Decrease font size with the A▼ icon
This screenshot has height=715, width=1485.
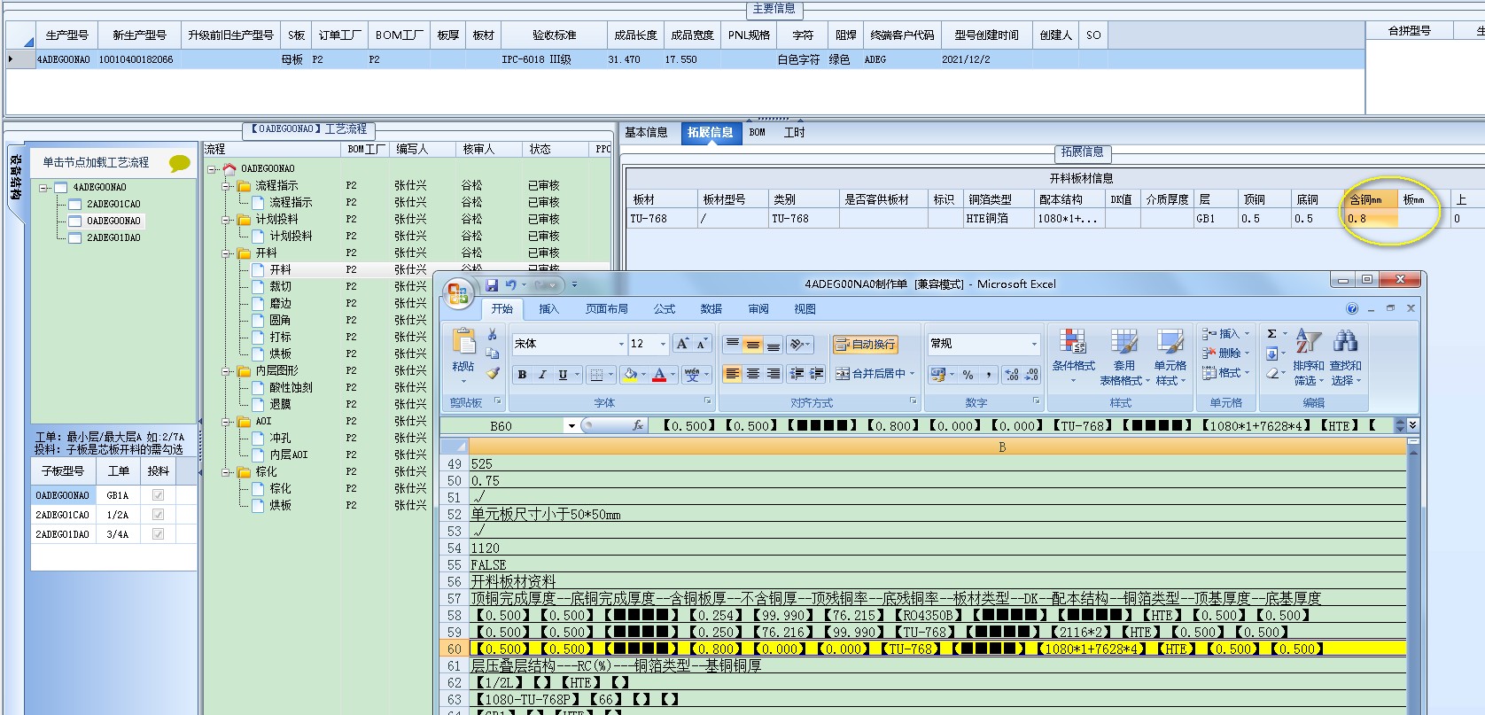pos(702,344)
